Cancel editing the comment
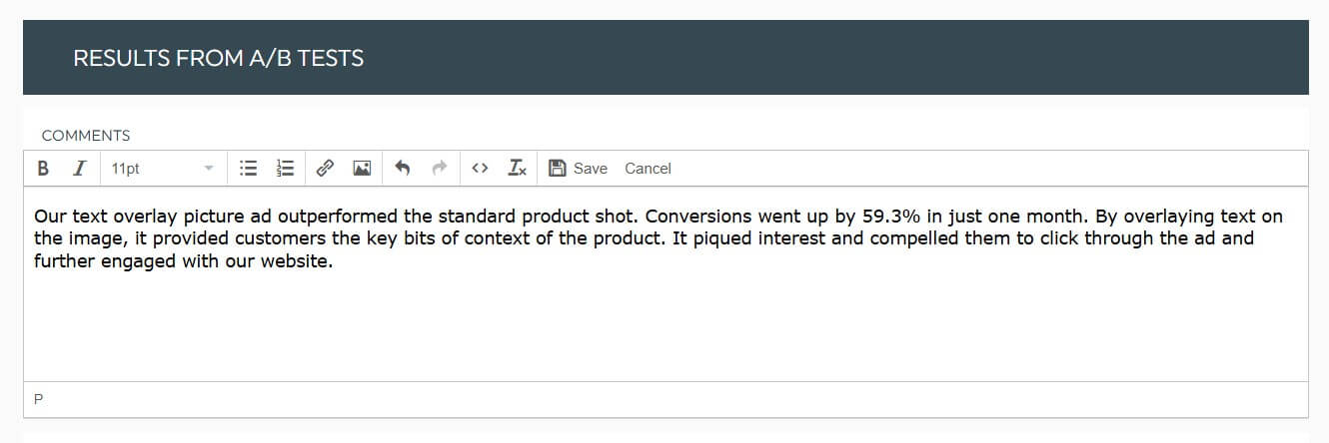Viewport: 1329px width, 443px height. (648, 169)
